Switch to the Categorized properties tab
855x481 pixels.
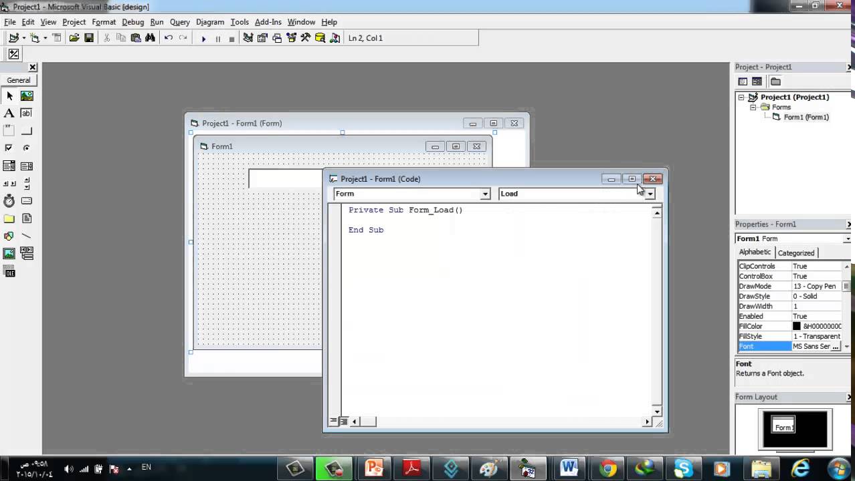(x=795, y=253)
